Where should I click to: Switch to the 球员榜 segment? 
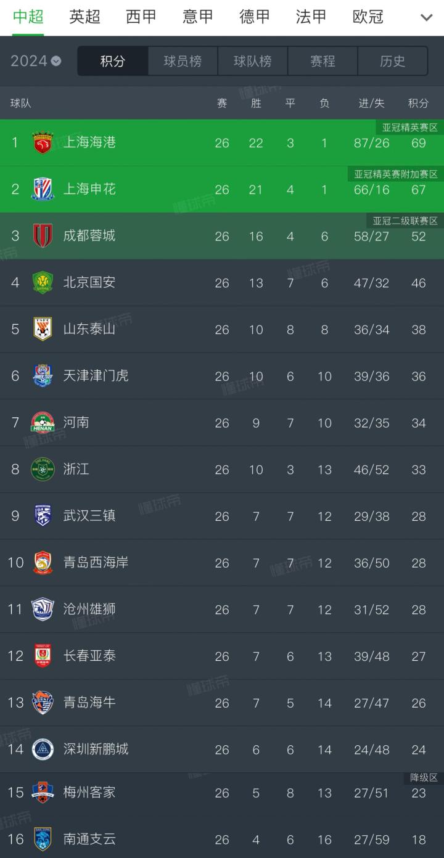click(x=183, y=61)
